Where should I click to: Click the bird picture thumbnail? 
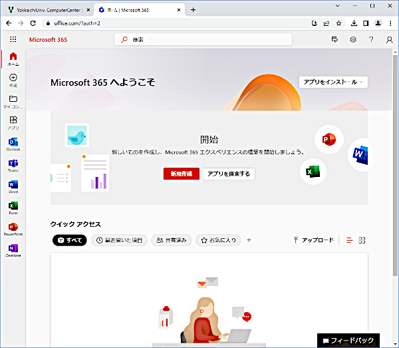click(77, 135)
